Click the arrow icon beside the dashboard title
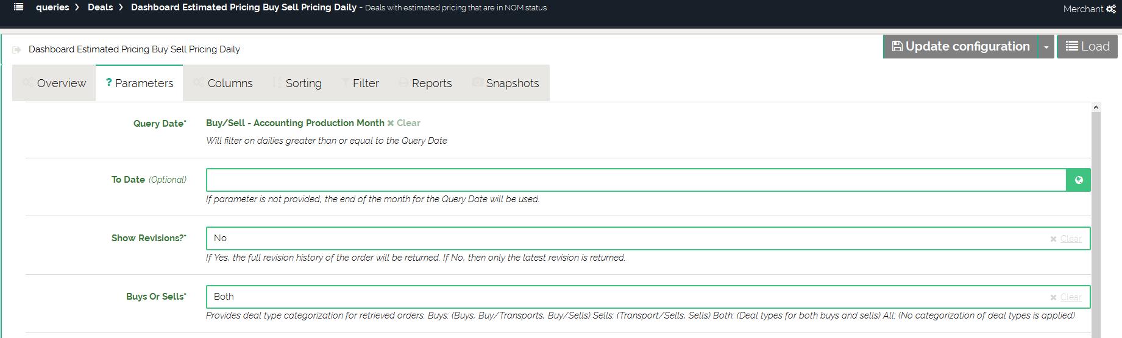The height and width of the screenshot is (338, 1122). click(17, 50)
